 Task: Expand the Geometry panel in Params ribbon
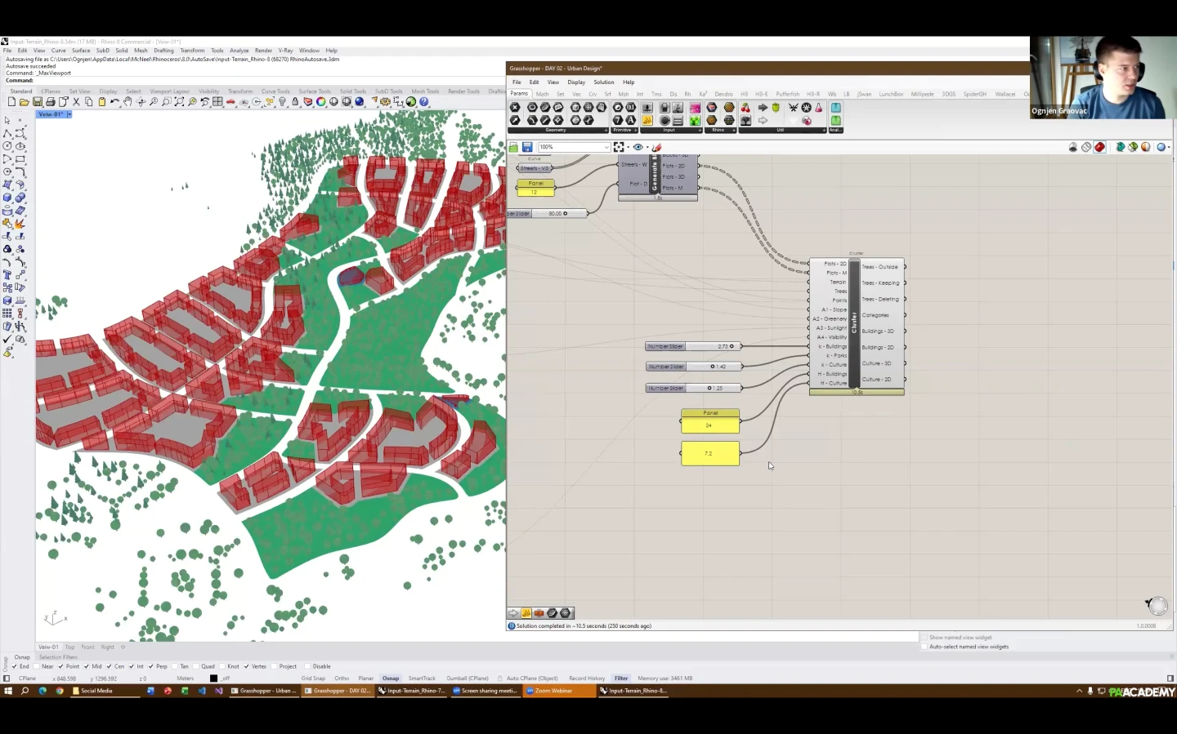click(606, 130)
